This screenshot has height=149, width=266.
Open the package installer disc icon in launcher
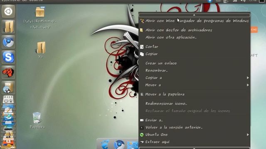point(8,87)
